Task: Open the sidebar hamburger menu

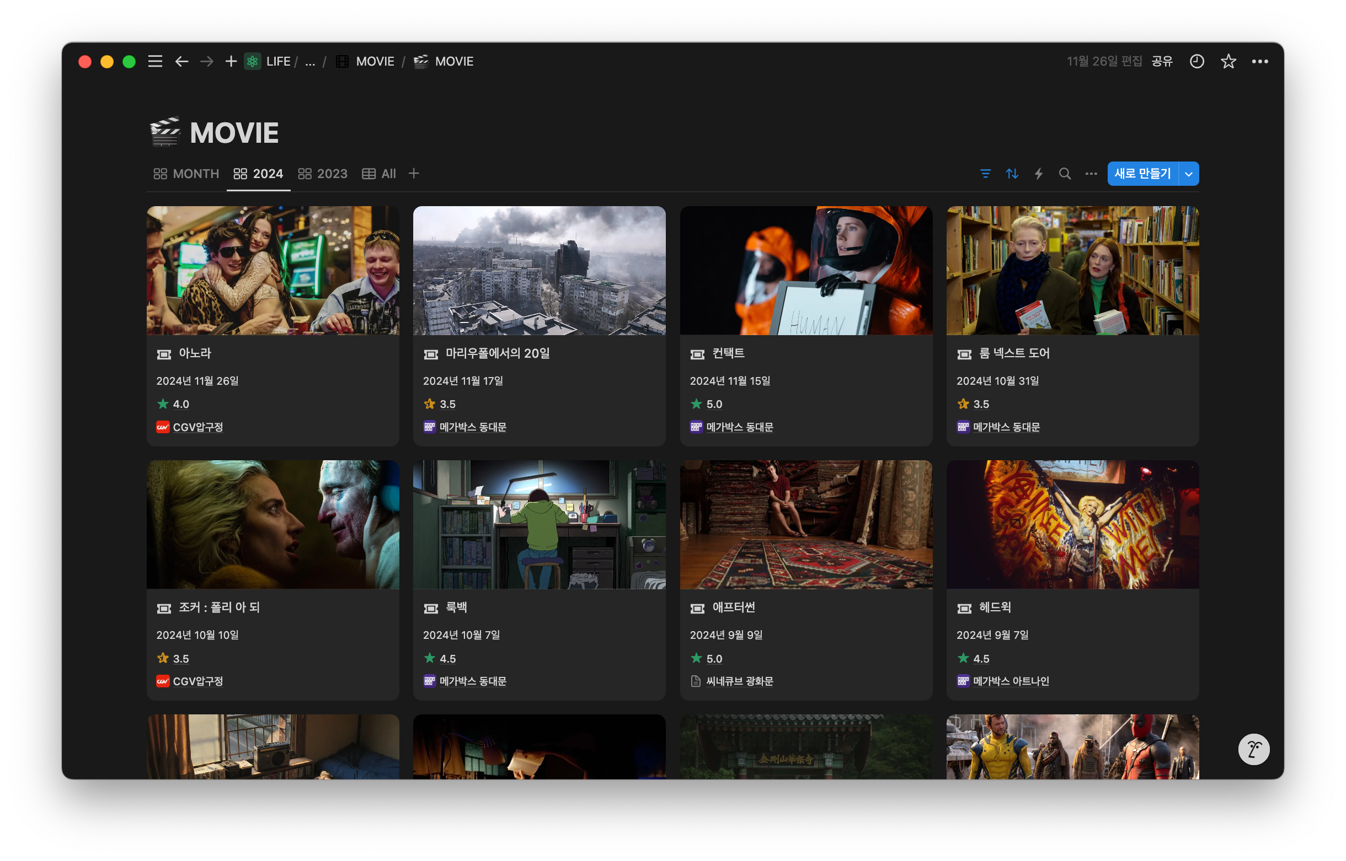Action: (x=155, y=62)
